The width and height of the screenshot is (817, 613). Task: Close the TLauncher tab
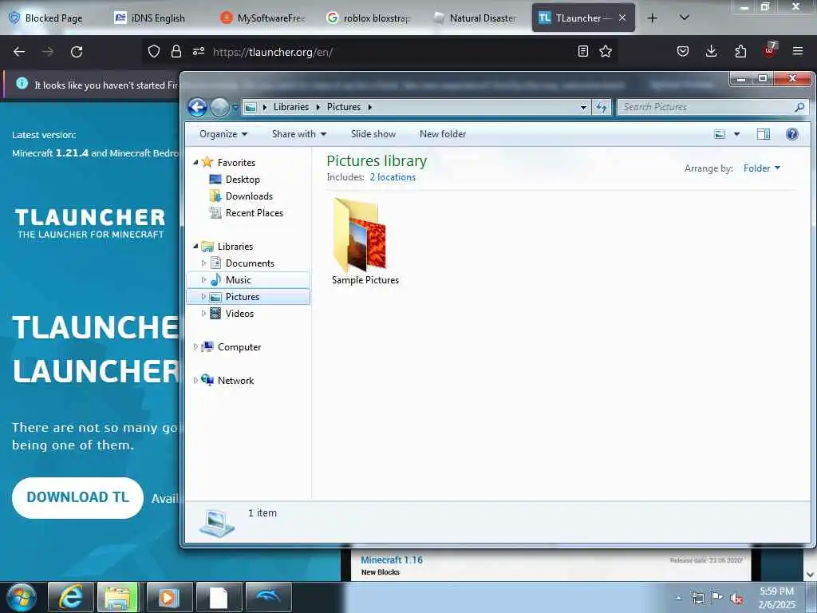click(622, 18)
